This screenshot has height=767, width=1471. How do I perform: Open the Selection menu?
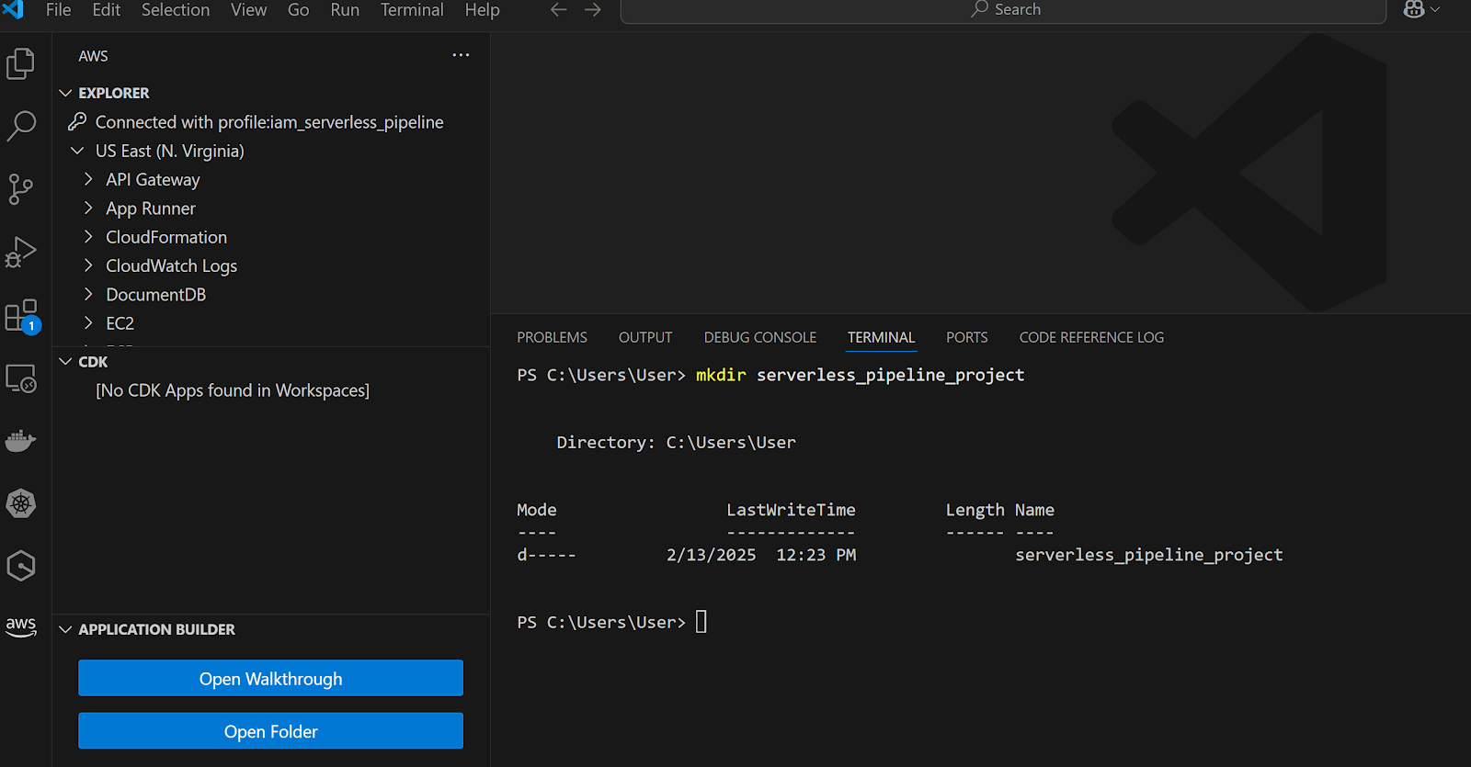pyautogui.click(x=176, y=10)
